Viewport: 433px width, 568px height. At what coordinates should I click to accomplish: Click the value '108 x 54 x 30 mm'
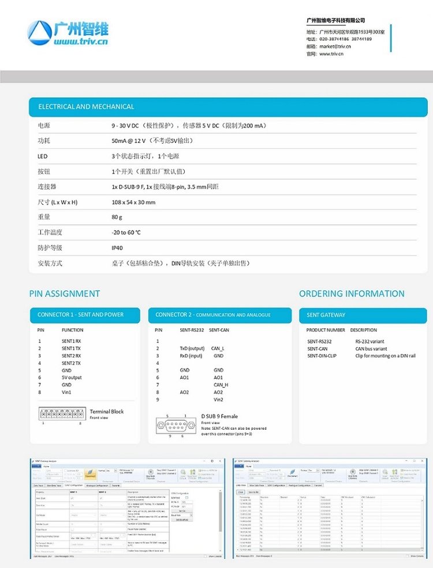pyautogui.click(x=133, y=202)
